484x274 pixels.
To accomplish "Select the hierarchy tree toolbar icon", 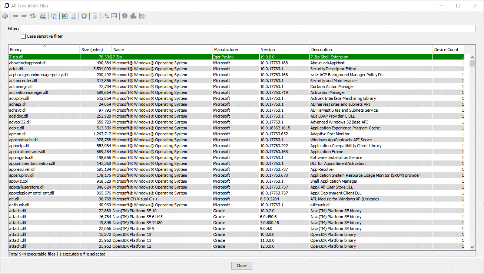I will [106, 16].
